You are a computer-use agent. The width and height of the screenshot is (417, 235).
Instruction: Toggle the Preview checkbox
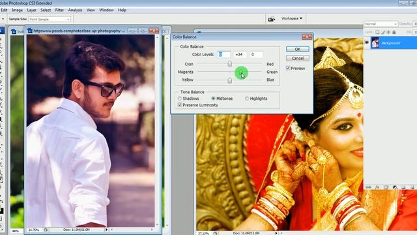pos(288,68)
